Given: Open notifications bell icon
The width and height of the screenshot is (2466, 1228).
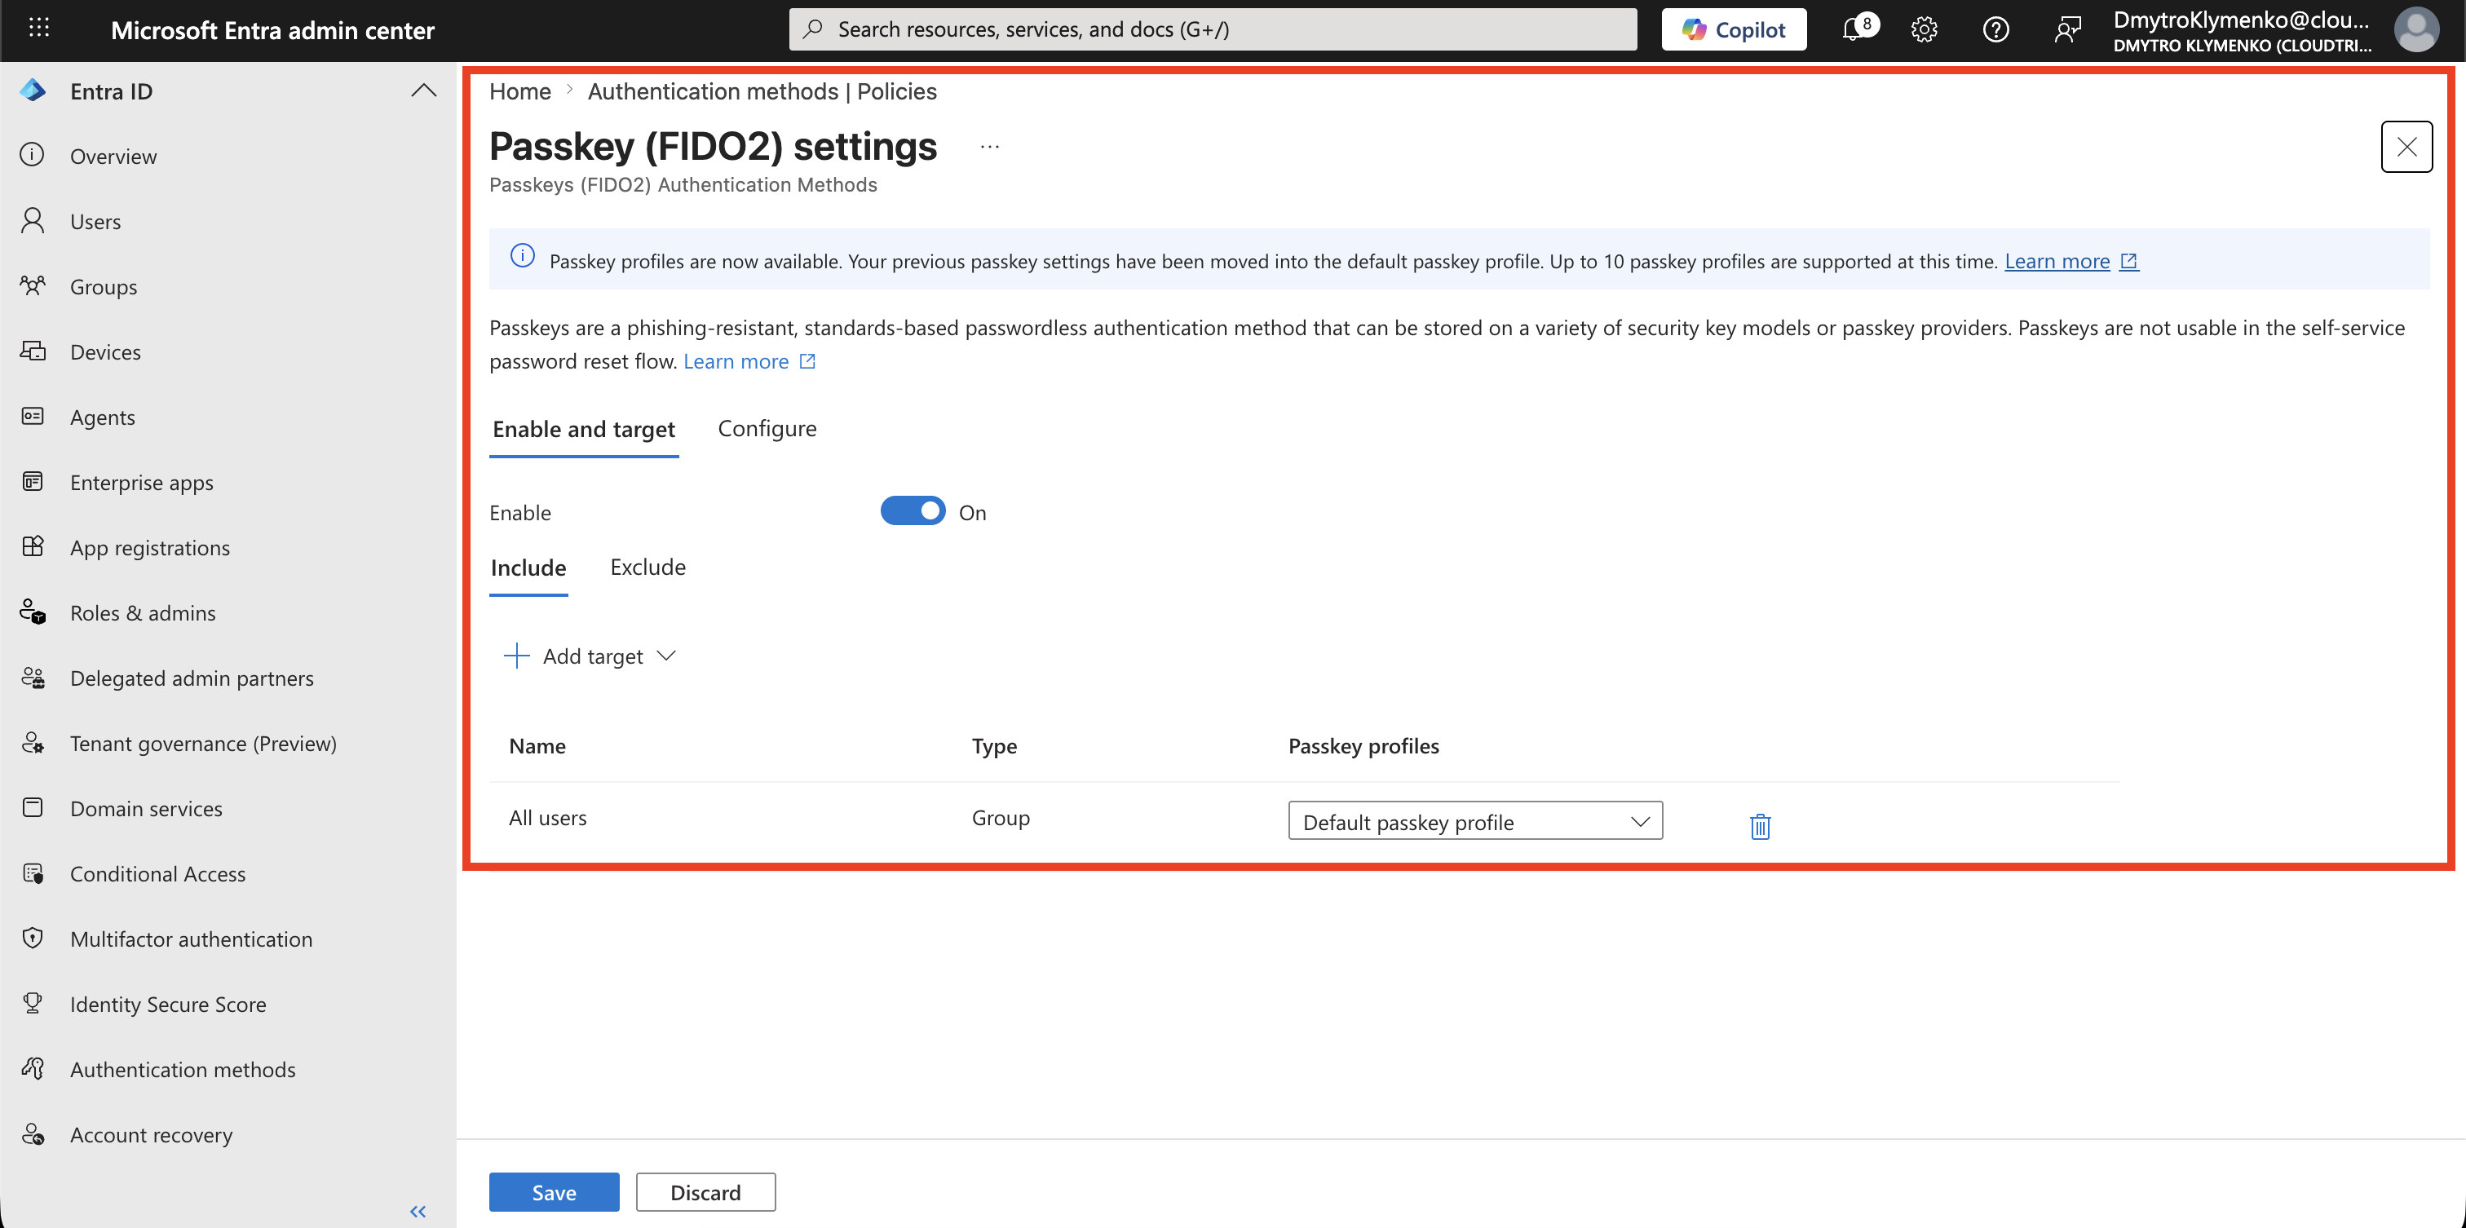Looking at the screenshot, I should tap(1855, 29).
